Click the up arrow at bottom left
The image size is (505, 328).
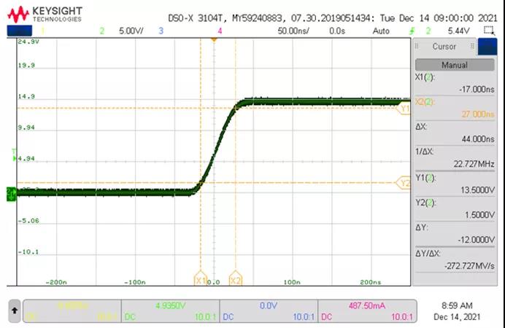pos(14,311)
